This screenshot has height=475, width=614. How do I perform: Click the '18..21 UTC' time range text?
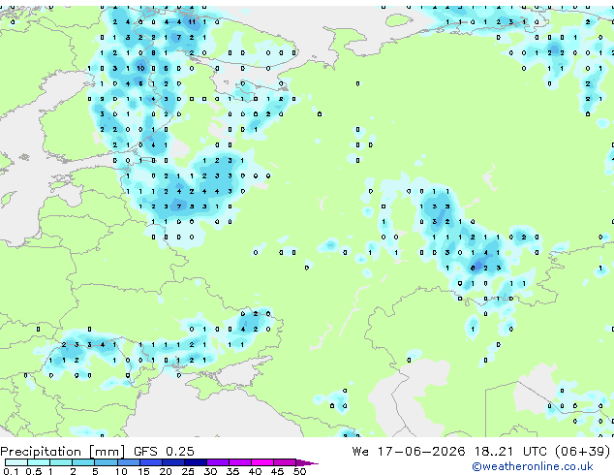511,452
